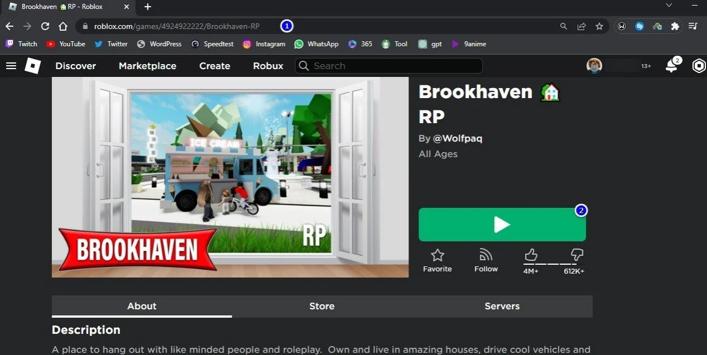The height and width of the screenshot is (355, 707).
Task: Click the Brookhaven game thumbnail
Action: click(x=230, y=177)
